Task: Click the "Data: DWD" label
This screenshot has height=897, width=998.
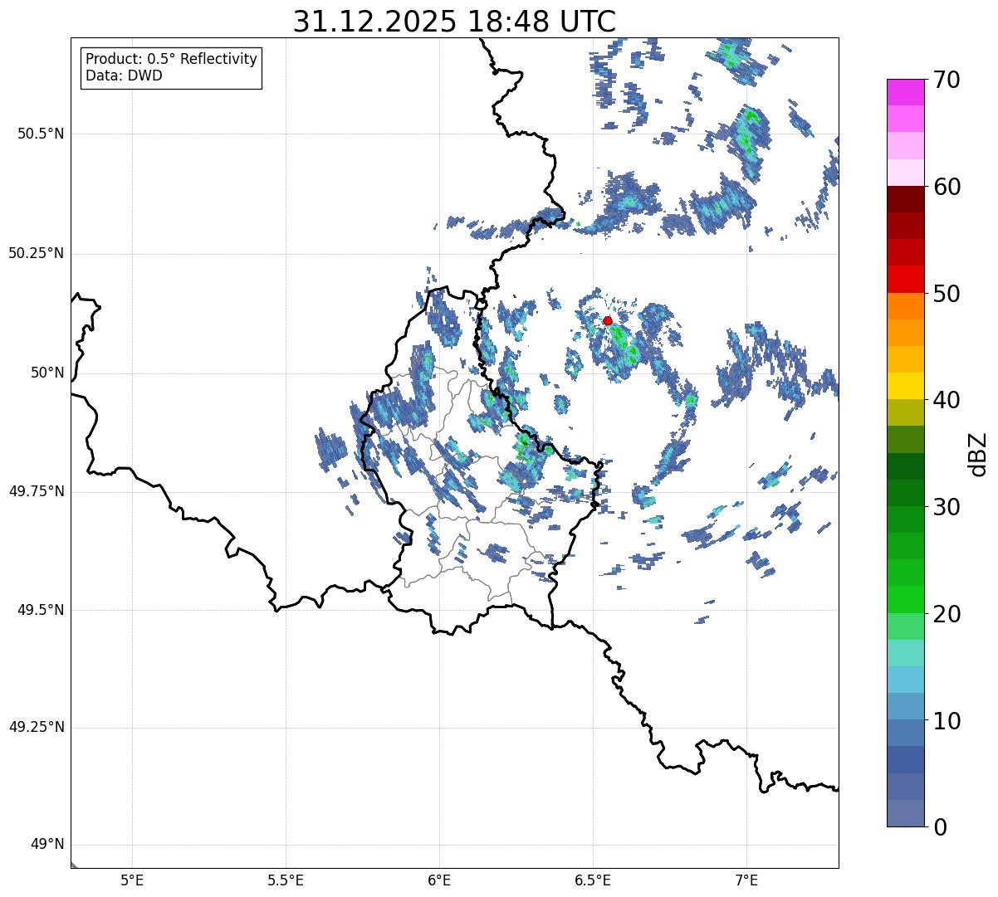Action: [x=124, y=76]
